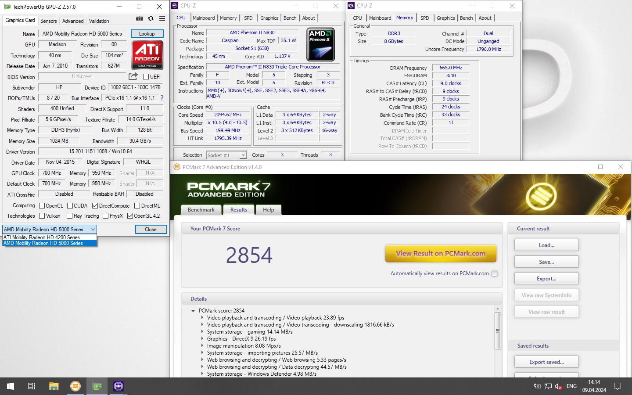This screenshot has height=395, width=632.
Task: Click the ATI Radeon logo
Action: pyautogui.click(x=147, y=55)
